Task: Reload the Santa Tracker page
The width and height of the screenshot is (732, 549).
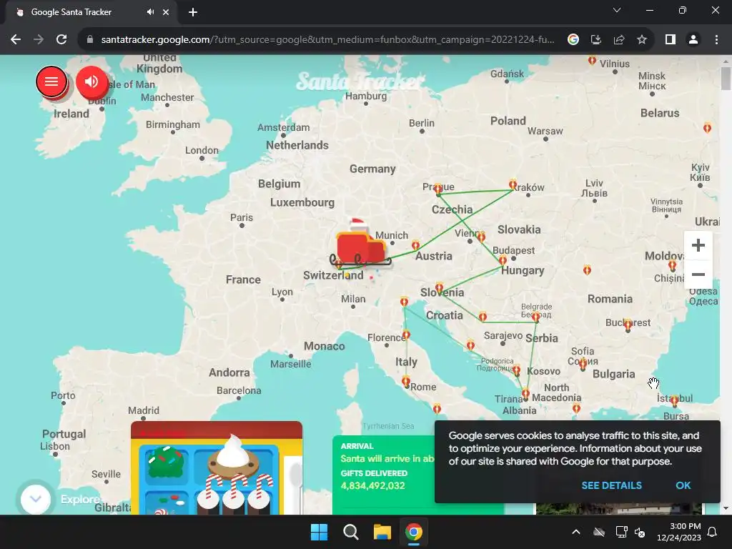Action: tap(61, 40)
